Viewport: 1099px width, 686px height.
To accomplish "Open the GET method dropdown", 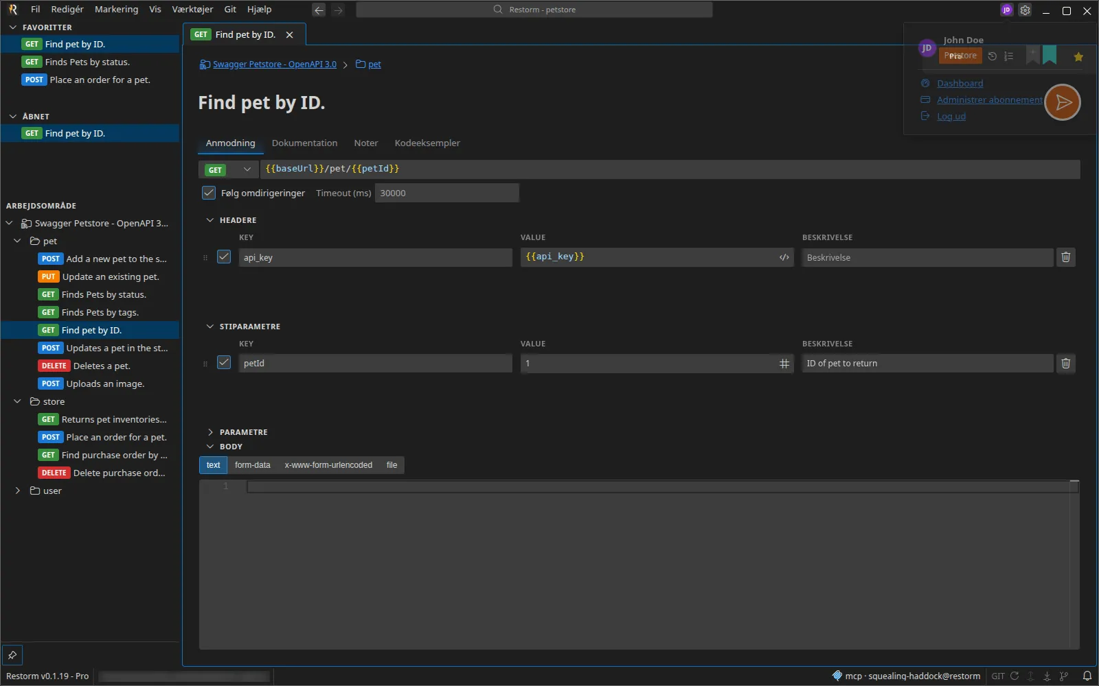I will pos(228,169).
